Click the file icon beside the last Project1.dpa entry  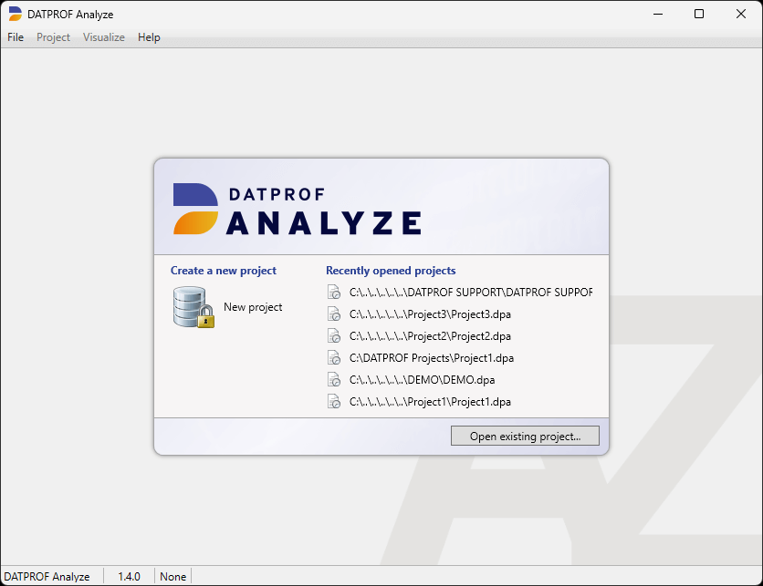coord(334,401)
